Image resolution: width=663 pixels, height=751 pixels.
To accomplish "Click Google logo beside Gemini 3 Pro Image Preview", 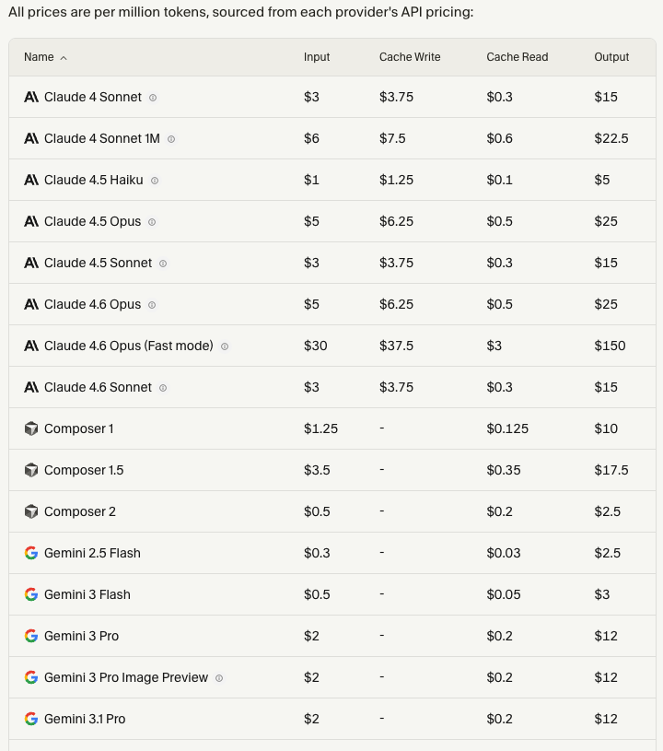I will (31, 677).
